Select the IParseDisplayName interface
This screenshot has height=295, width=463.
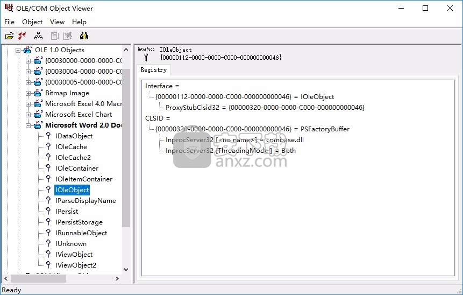pos(86,200)
